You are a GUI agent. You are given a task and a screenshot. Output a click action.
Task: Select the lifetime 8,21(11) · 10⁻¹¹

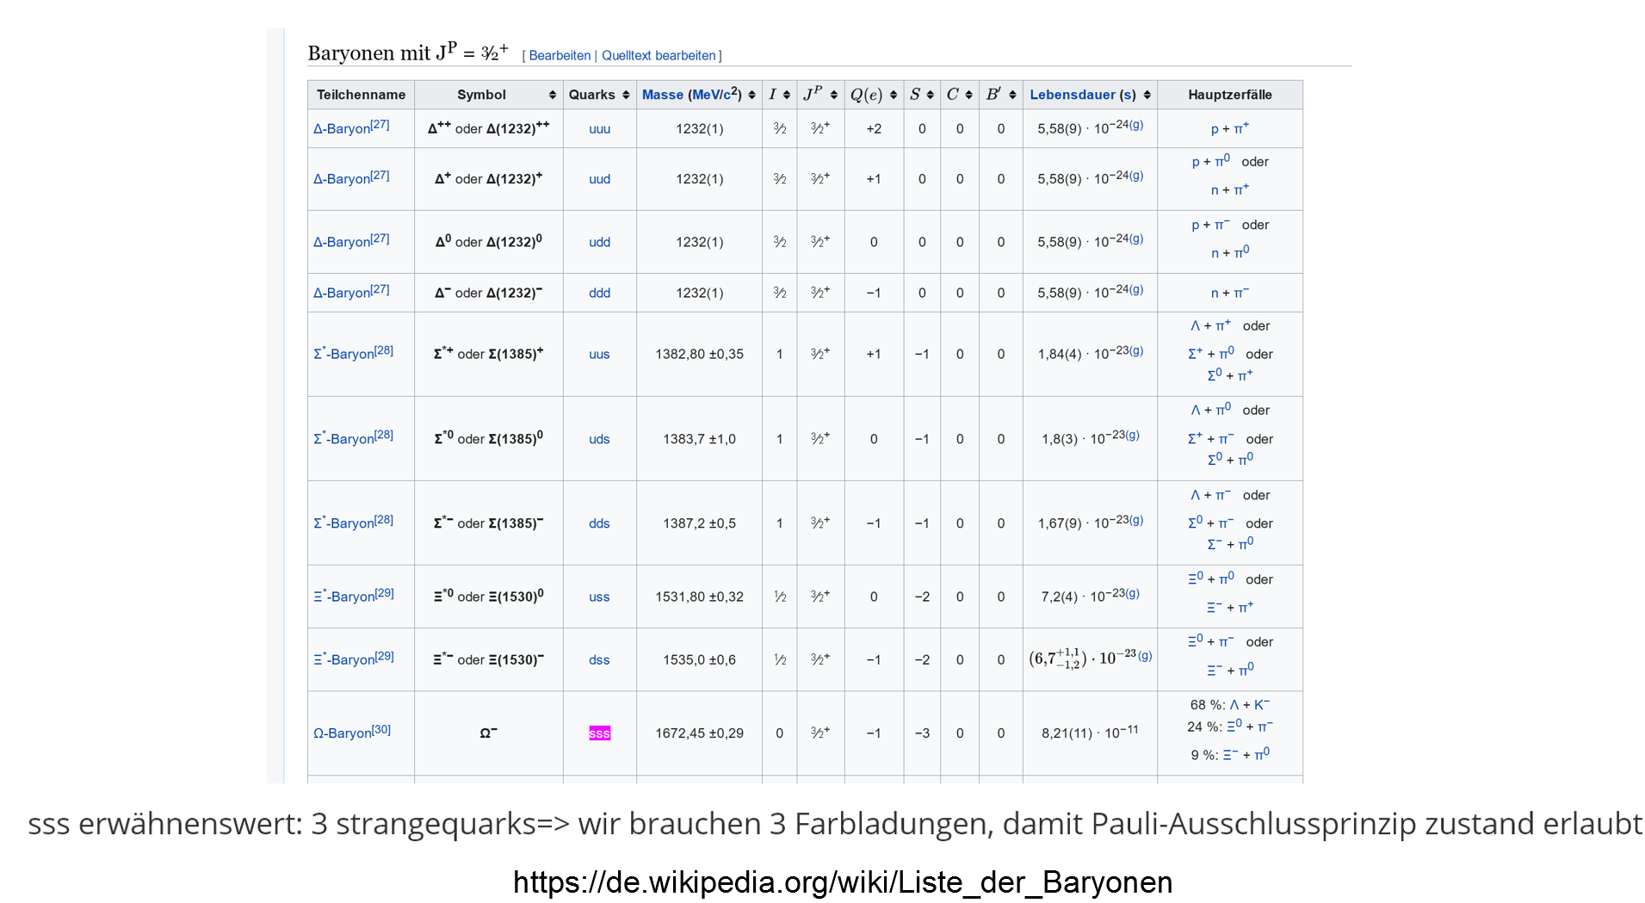(1090, 733)
